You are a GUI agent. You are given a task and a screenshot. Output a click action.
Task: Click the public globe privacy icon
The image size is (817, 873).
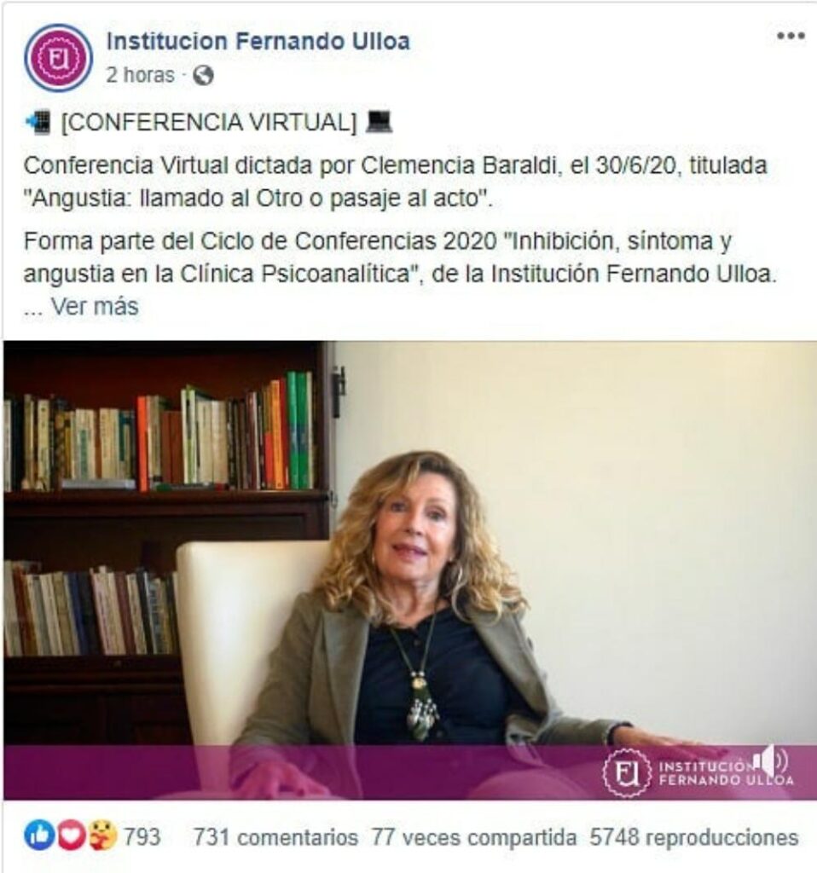coord(203,75)
